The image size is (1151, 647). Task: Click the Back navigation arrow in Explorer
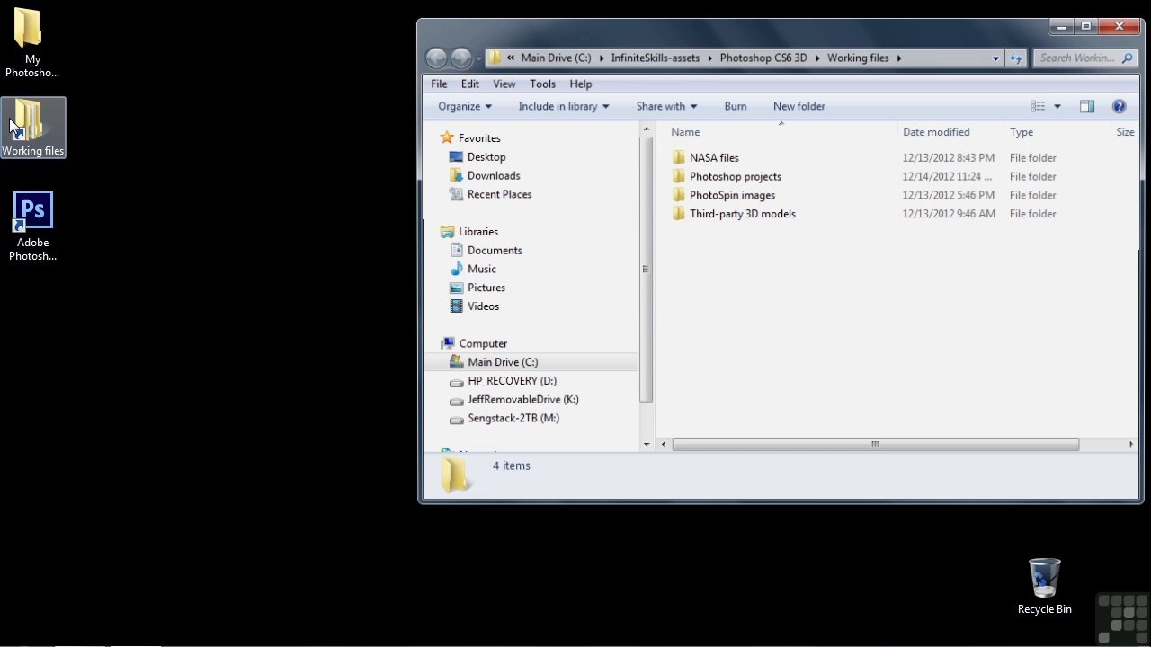(x=436, y=58)
